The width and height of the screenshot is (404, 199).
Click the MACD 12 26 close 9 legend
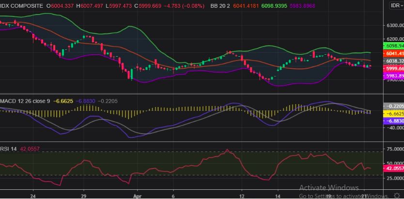click(x=25, y=101)
